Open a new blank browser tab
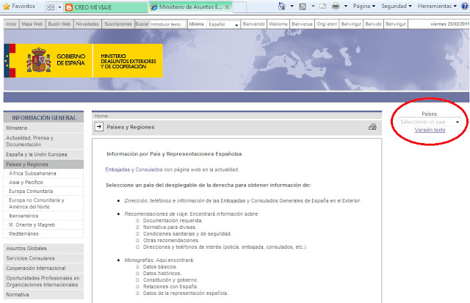Screen dimensions: 470x303 [239, 7]
